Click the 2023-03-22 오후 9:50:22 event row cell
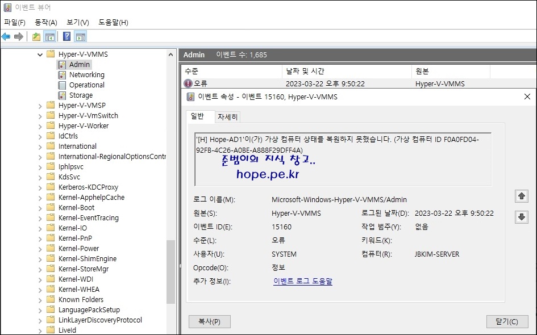Image resolution: width=537 pixels, height=335 pixels. tap(326, 84)
